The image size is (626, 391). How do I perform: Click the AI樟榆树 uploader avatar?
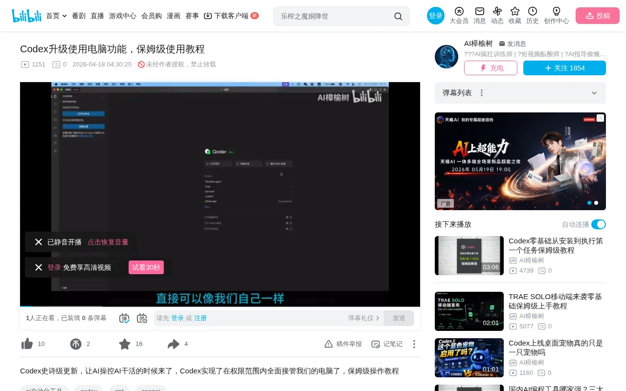[447, 57]
